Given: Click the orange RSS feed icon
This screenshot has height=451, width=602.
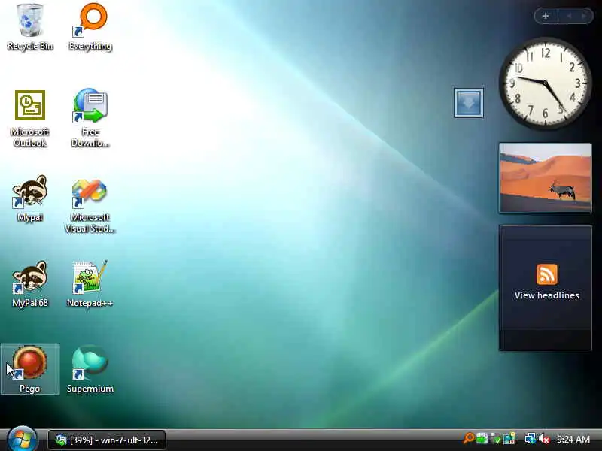Looking at the screenshot, I should 547,274.
